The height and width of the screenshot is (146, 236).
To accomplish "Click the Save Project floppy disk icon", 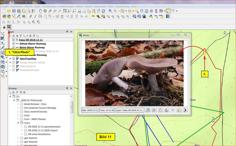I will coord(14,11).
